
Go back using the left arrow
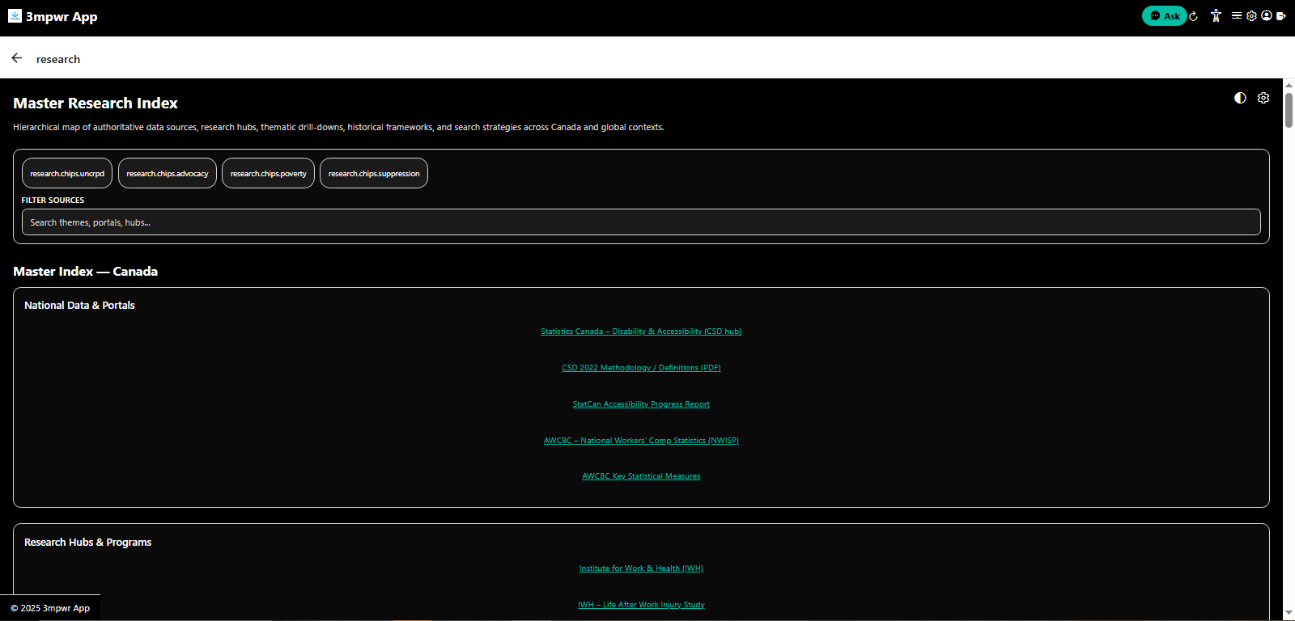pyautogui.click(x=17, y=58)
